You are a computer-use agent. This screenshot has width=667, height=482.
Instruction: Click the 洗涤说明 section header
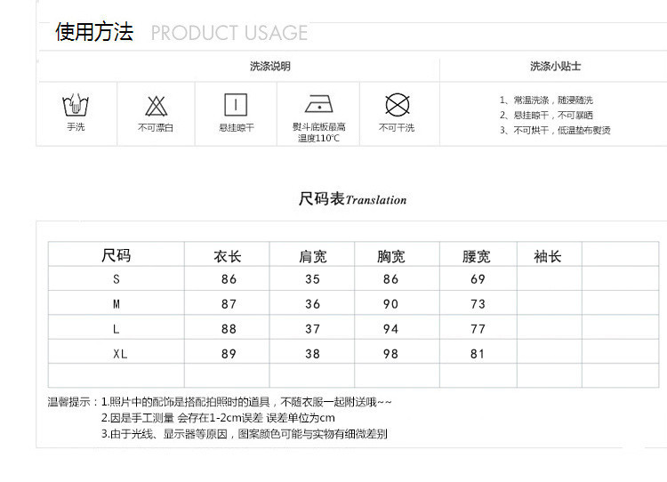270,67
